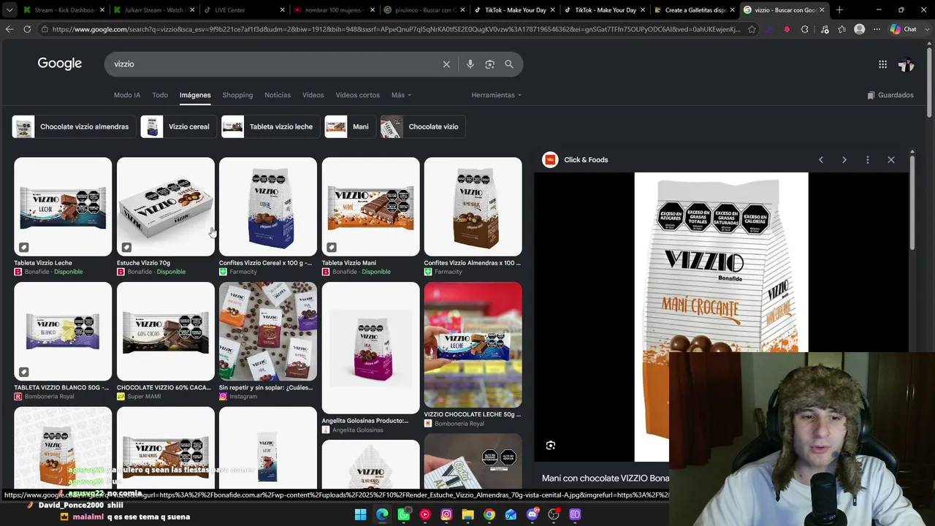
Task: Open YouTube Music from the taskbar
Action: [424, 515]
